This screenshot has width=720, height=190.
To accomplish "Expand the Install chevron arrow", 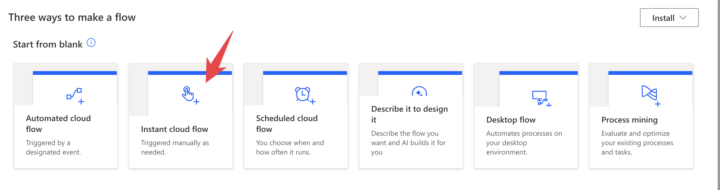I will pos(683,18).
